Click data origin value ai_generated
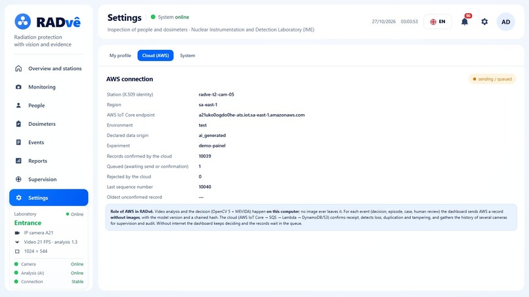 pos(212,136)
